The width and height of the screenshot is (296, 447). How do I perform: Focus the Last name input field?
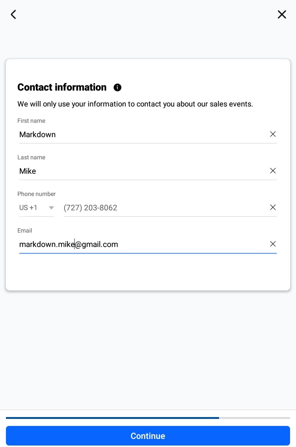tap(141, 171)
